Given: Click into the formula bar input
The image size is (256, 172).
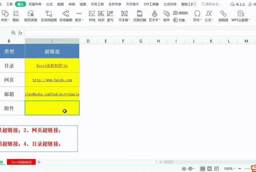Looking at the screenshot, I should point(140,33).
